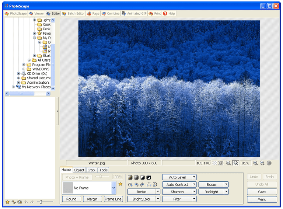
Task: Click the Frame Line button
Action: [113, 199]
